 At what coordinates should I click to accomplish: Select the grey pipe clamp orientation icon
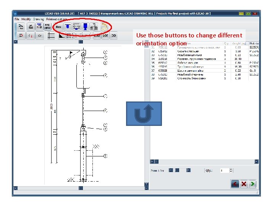pos(94,27)
